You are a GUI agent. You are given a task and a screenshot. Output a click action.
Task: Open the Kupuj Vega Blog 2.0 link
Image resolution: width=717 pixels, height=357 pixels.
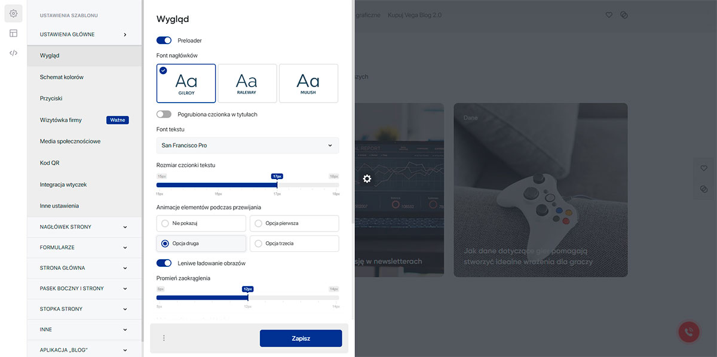414,15
